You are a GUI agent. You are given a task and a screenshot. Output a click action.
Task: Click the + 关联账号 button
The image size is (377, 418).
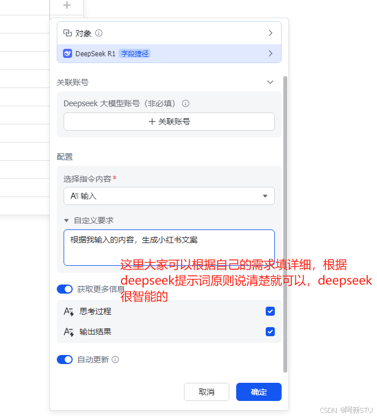pyautogui.click(x=169, y=122)
